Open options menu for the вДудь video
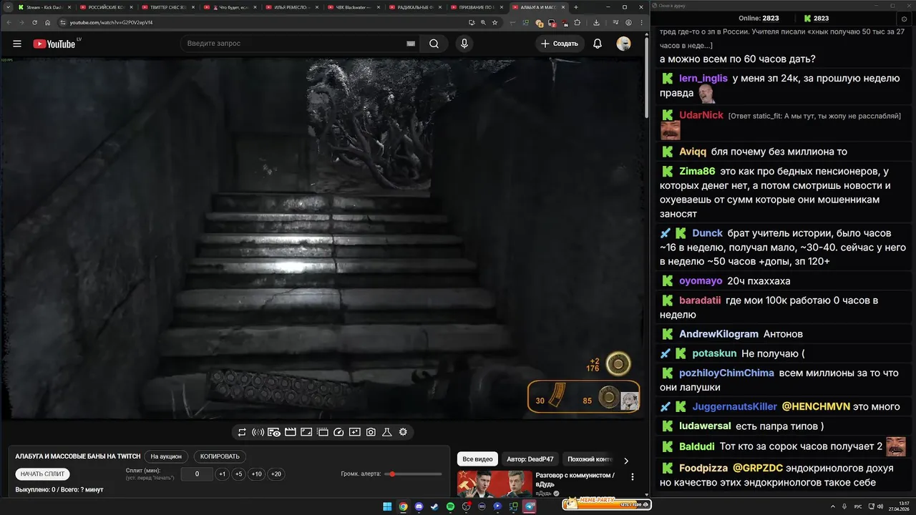 [632, 476]
